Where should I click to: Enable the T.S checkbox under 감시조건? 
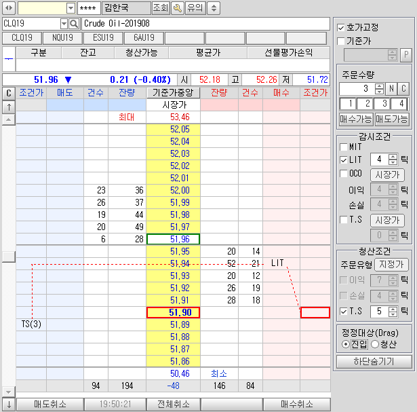[x=344, y=219]
